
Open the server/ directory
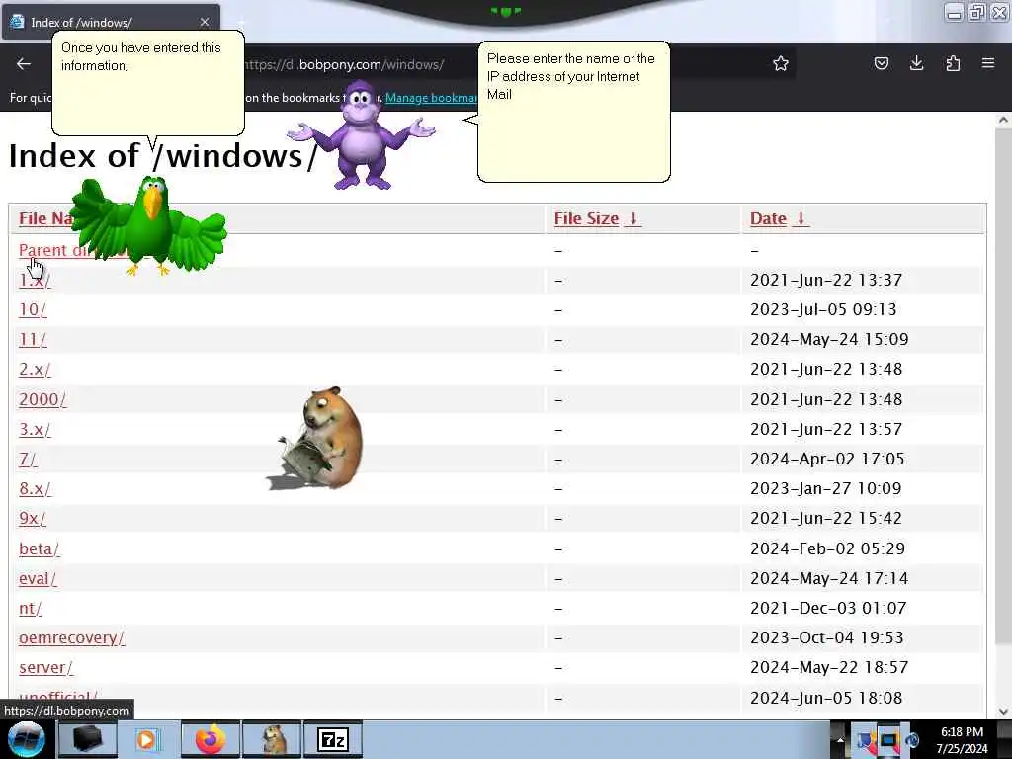coord(45,667)
